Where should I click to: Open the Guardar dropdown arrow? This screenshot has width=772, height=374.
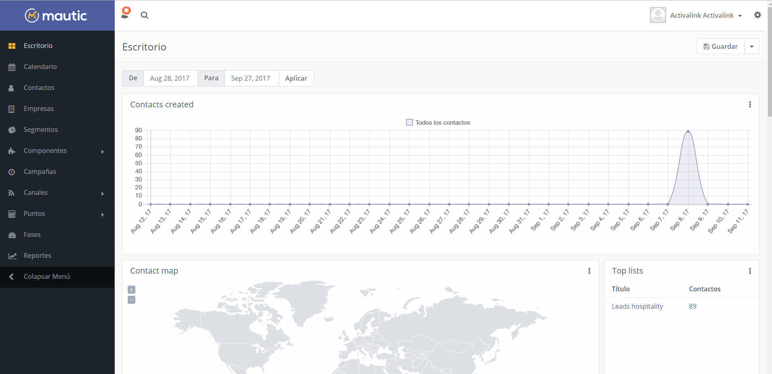751,46
